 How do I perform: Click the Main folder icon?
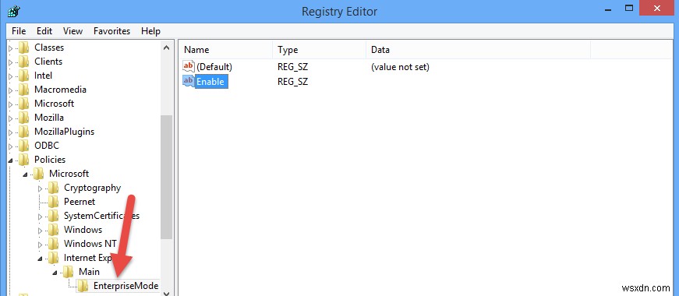coord(68,272)
